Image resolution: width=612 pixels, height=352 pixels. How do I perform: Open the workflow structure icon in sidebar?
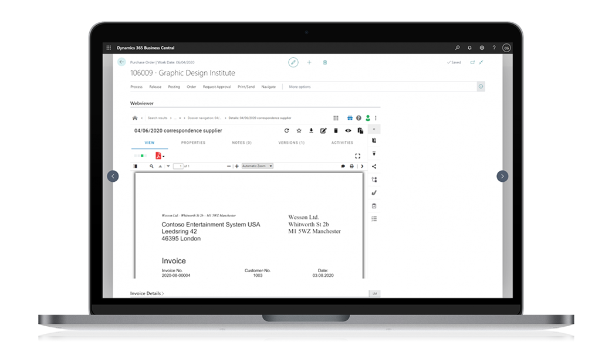(374, 180)
